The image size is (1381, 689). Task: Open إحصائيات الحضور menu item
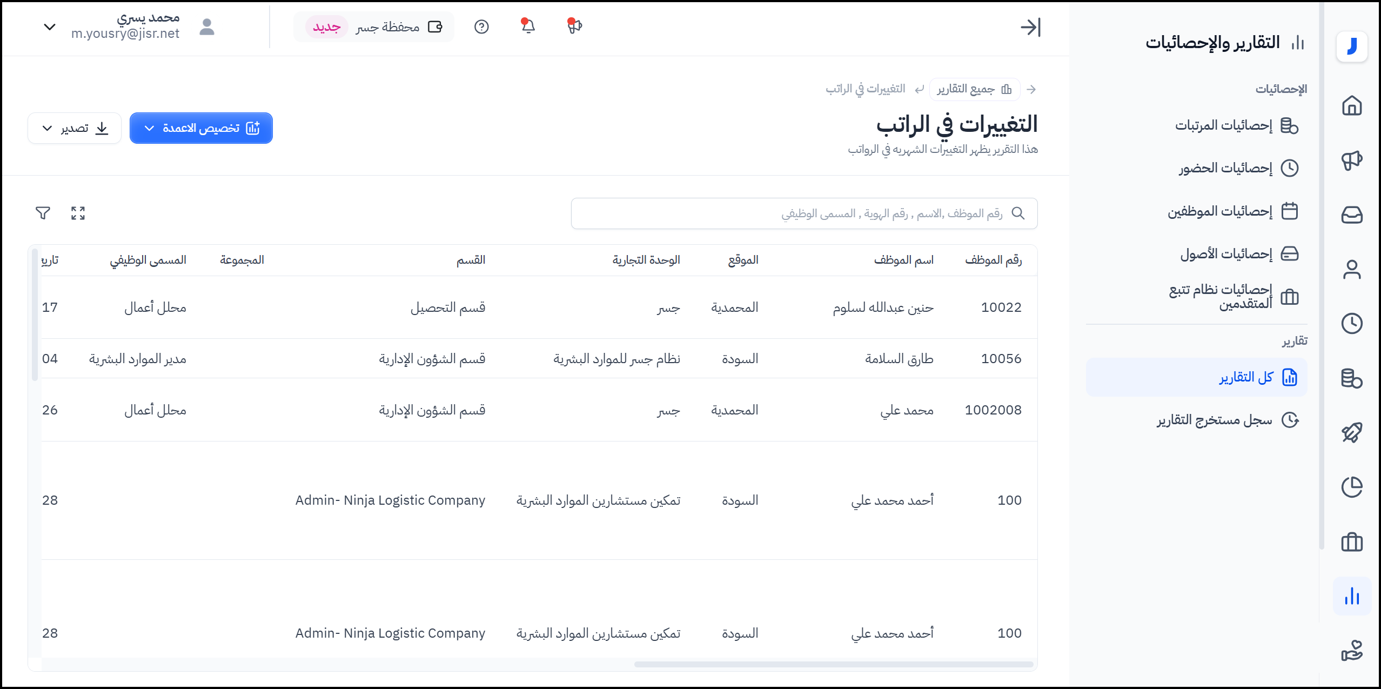click(x=1225, y=168)
